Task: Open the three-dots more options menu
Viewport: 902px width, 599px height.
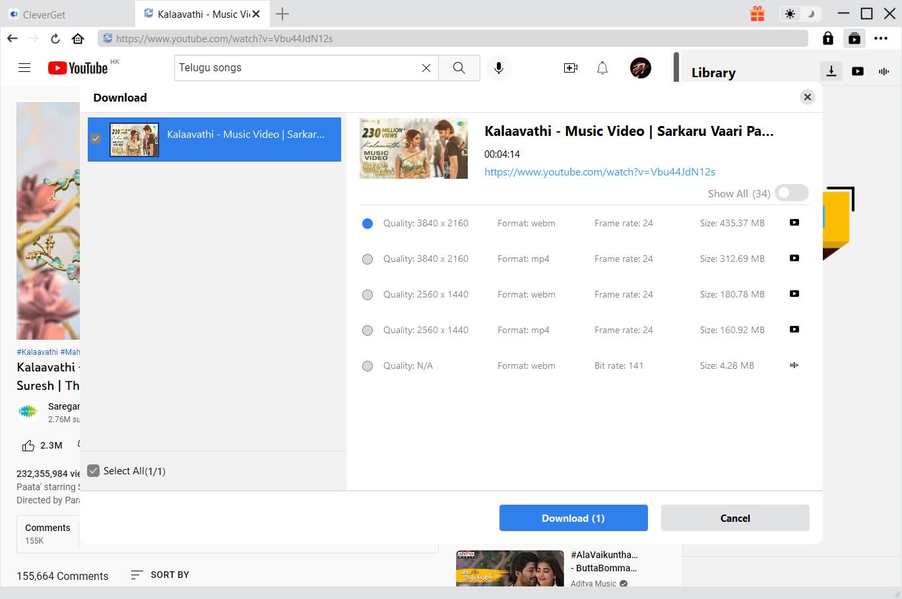Action: [881, 38]
